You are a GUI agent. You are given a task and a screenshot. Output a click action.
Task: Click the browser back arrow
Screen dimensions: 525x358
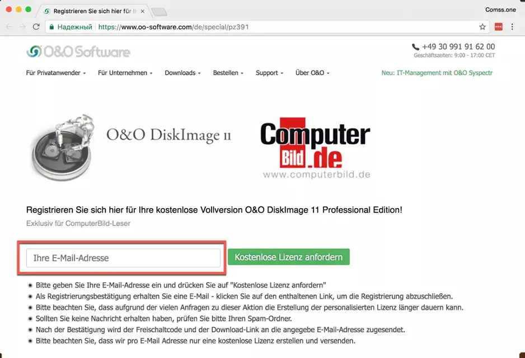click(x=10, y=27)
